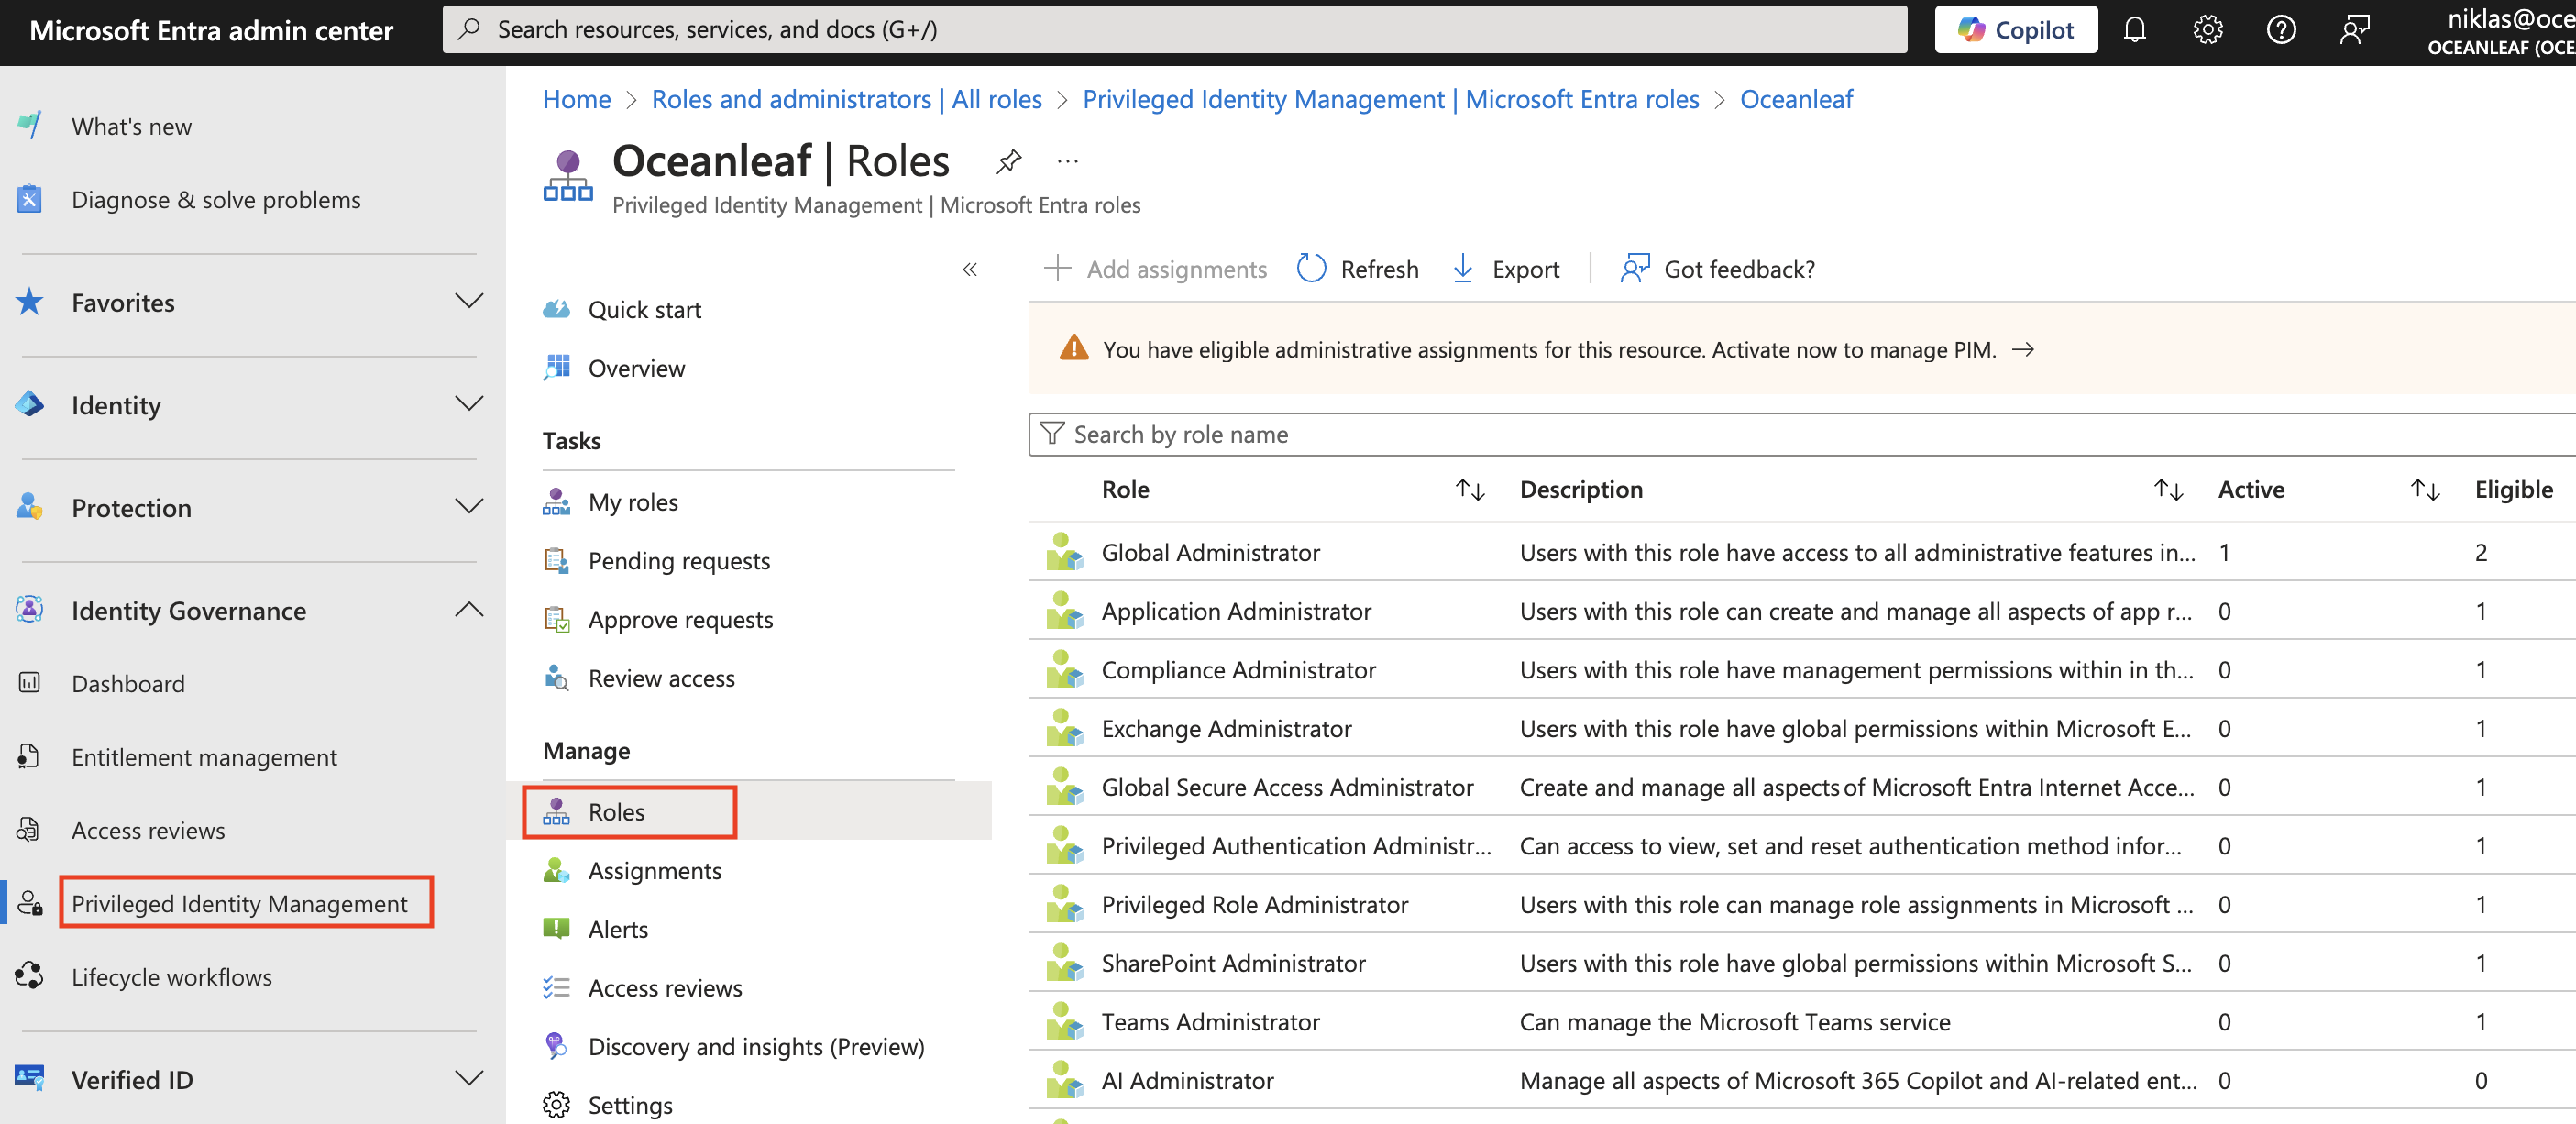Pin the Oceanleaf Roles page
Viewport: 2576px width, 1124px height.
pyautogui.click(x=1009, y=161)
